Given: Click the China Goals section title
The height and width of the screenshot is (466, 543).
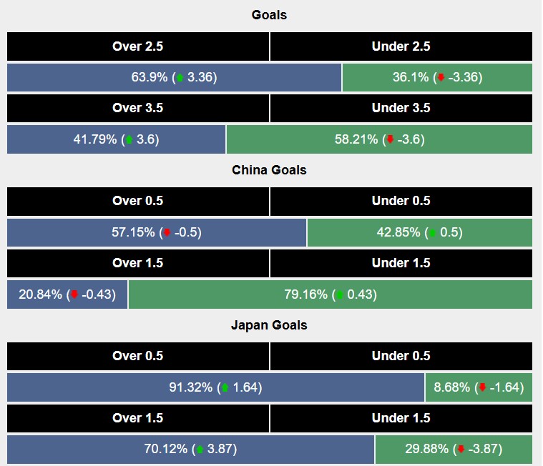Looking at the screenshot, I should coord(269,170).
